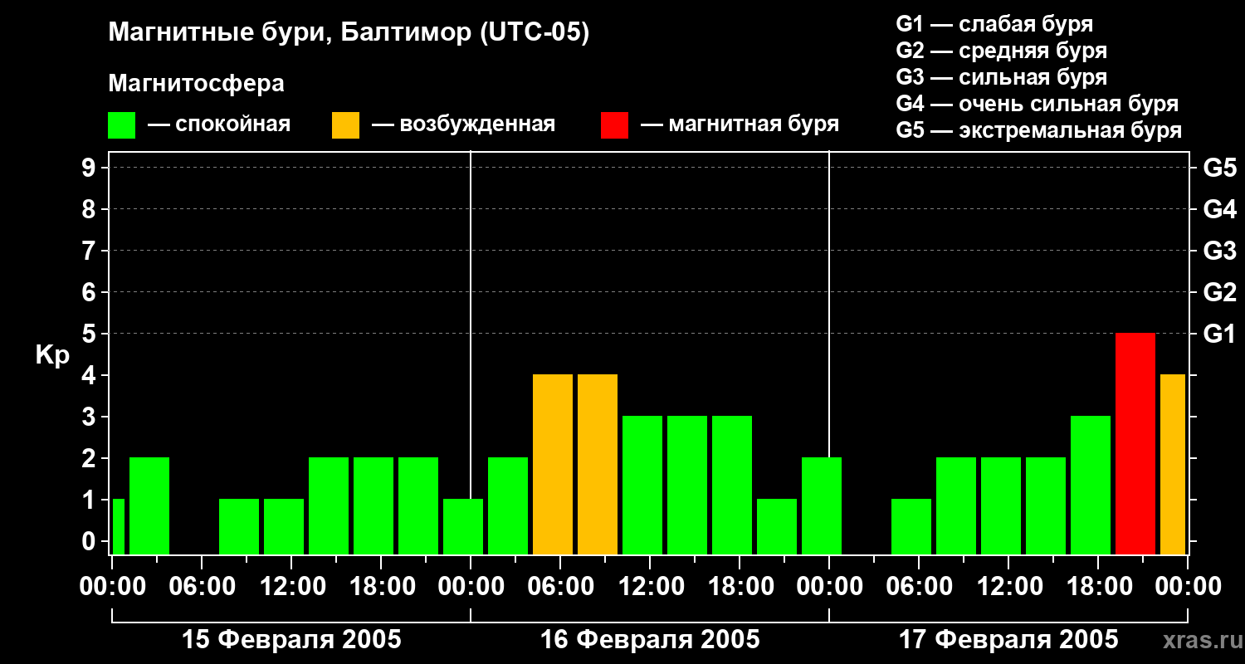Click the red Kp 5 storm bar
The width and height of the screenshot is (1245, 664).
click(1135, 443)
